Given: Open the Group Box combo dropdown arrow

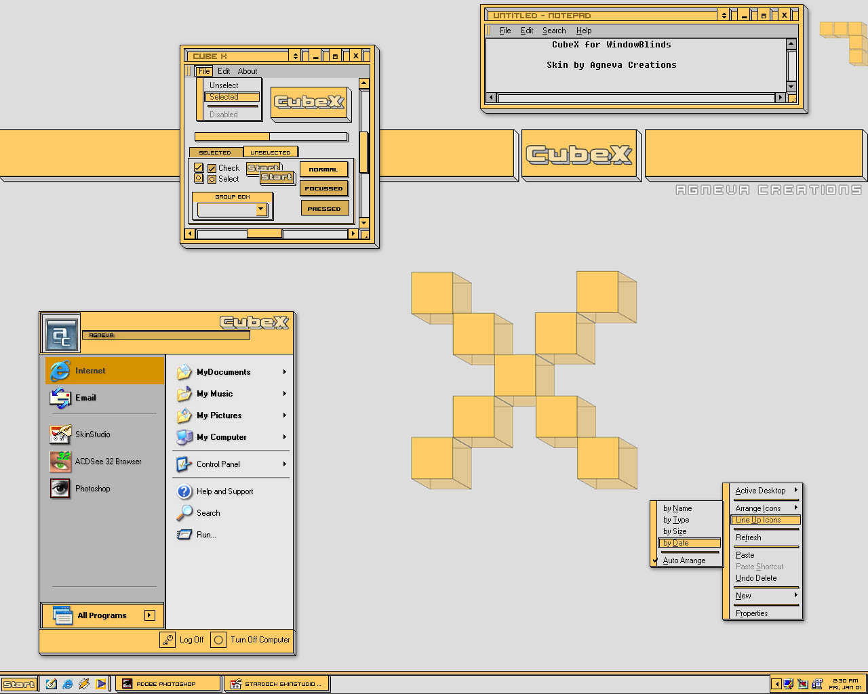Looking at the screenshot, I should 261,210.
